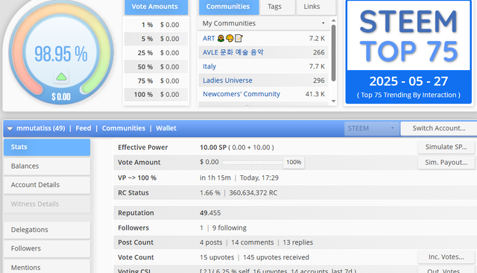The image size is (477, 273).
Task: Select the Account Details sidebar tab
Action: [x=47, y=185]
